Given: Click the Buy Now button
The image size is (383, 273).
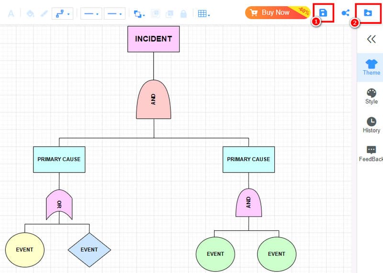Looking at the screenshot, I should 278,12.
